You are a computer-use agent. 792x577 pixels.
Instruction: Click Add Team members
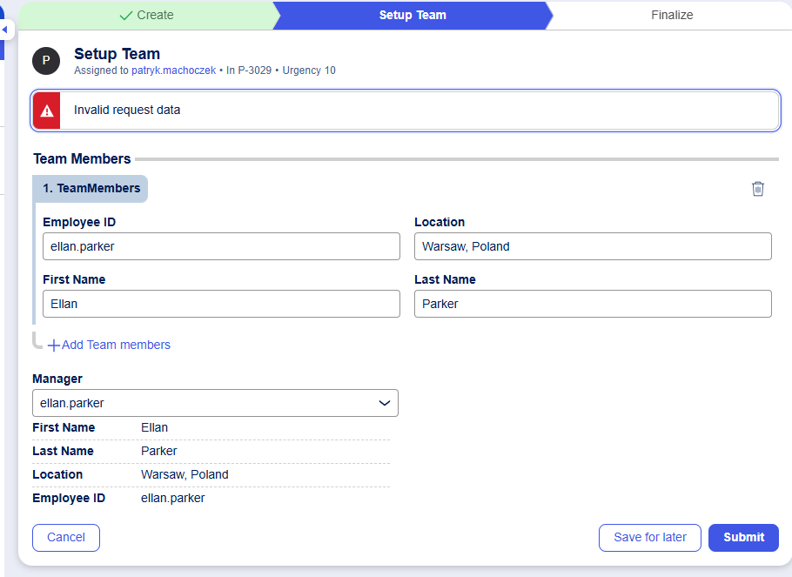tap(110, 345)
